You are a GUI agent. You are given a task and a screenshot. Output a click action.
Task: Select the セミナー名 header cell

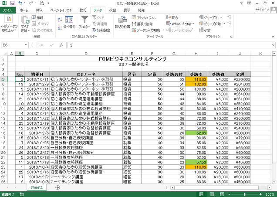[86, 74]
